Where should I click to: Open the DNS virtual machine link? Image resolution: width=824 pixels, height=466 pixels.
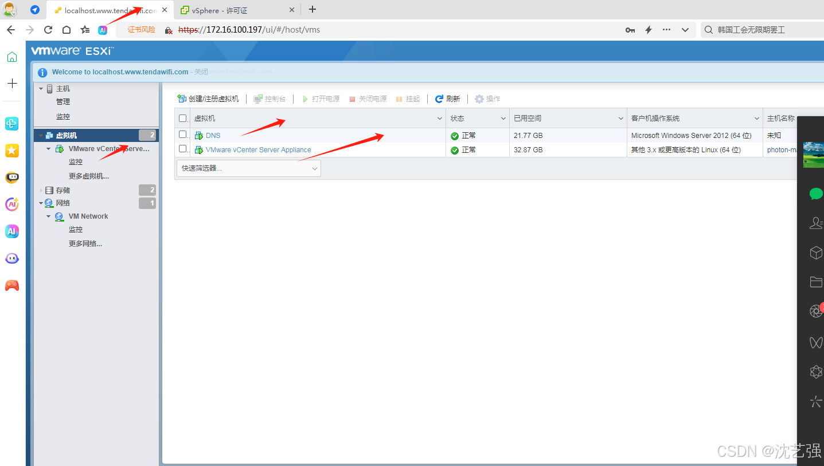coord(213,136)
